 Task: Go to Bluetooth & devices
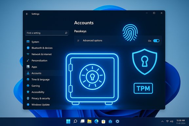[x=42, y=48]
